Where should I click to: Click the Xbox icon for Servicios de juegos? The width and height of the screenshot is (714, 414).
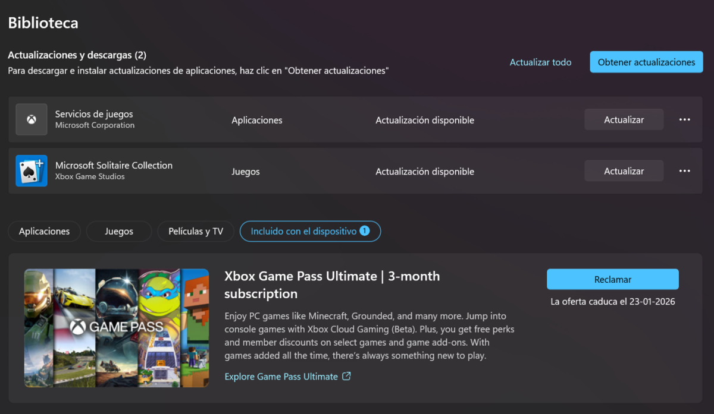pyautogui.click(x=32, y=119)
